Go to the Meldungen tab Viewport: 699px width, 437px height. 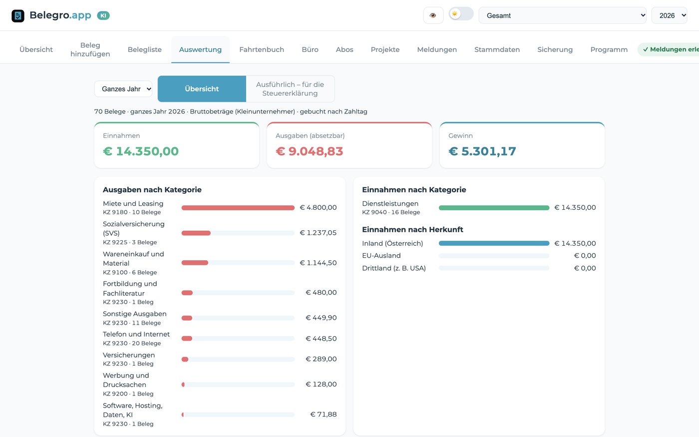point(437,49)
